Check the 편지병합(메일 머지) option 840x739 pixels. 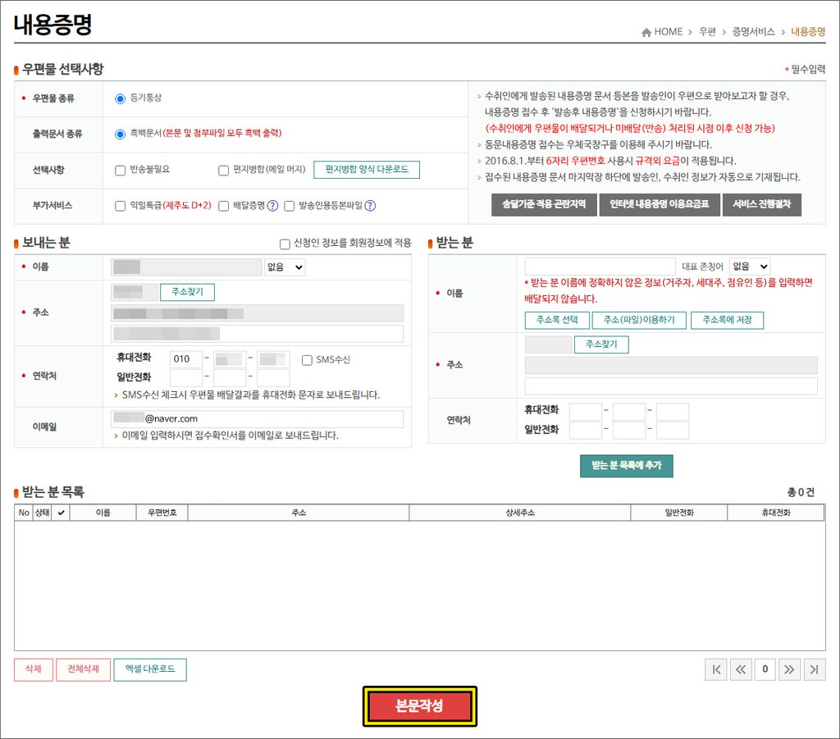click(223, 171)
